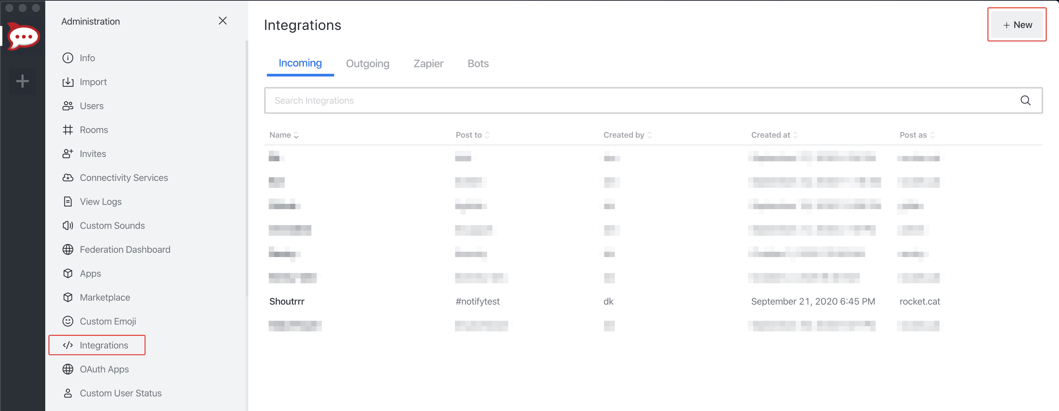
Task: Click the search magnifier icon
Action: pyautogui.click(x=1026, y=100)
